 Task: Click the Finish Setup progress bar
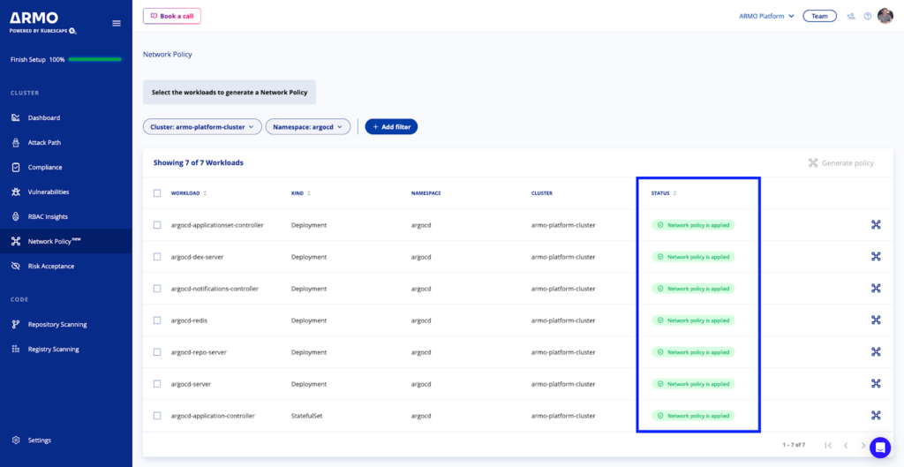tap(94, 59)
